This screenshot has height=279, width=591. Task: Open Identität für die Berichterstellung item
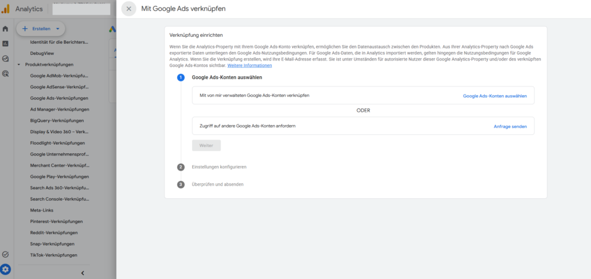click(x=59, y=42)
